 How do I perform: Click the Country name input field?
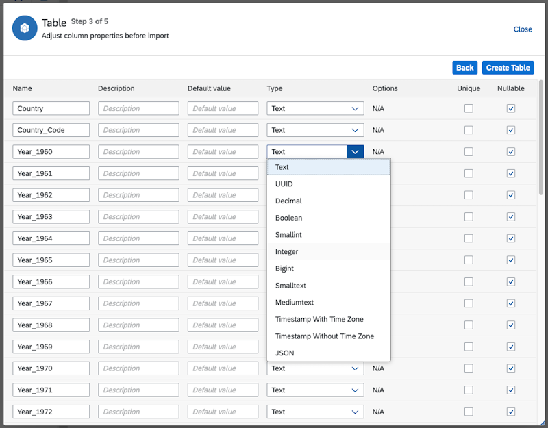pyautogui.click(x=51, y=108)
